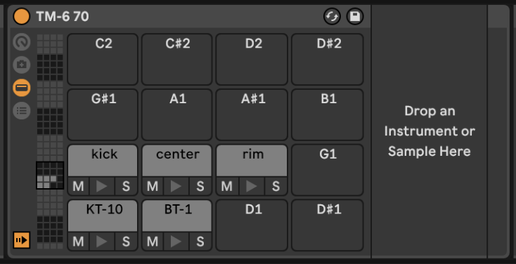Select the empty C2 pad
This screenshot has width=516, height=264.
(x=103, y=59)
